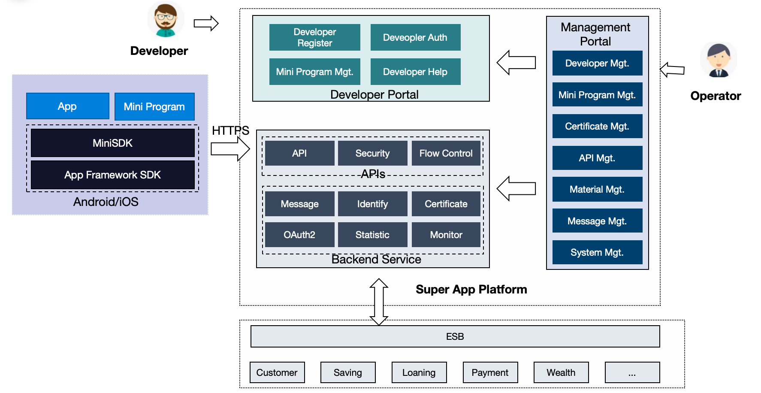Click the MiniSDK block

pyautogui.click(x=113, y=143)
